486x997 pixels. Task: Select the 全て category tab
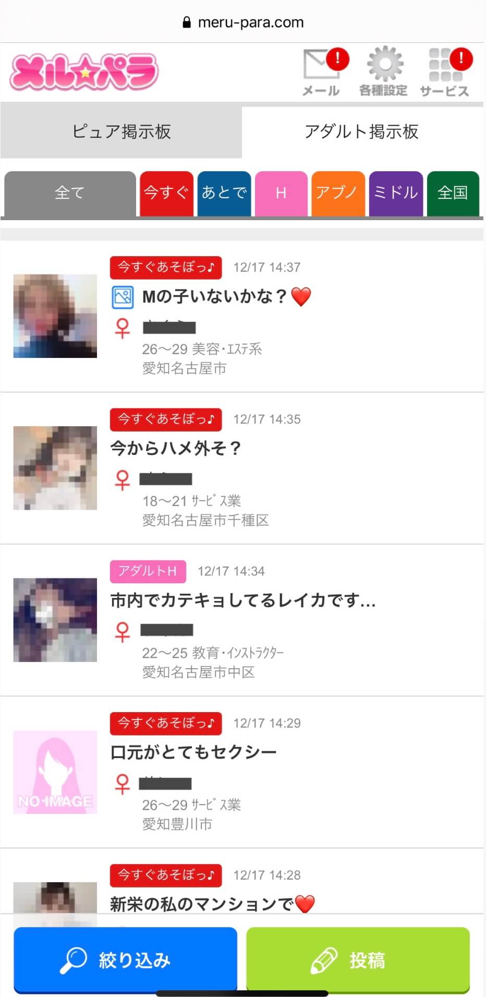click(x=70, y=193)
